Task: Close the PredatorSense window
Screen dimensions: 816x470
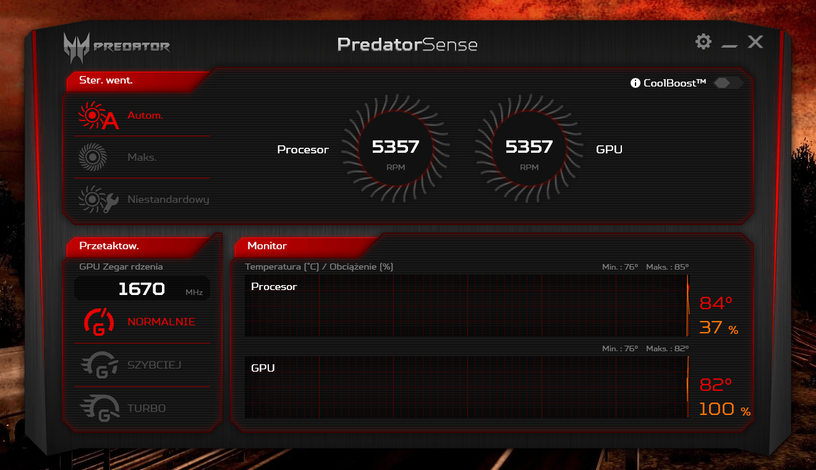Action: point(755,42)
